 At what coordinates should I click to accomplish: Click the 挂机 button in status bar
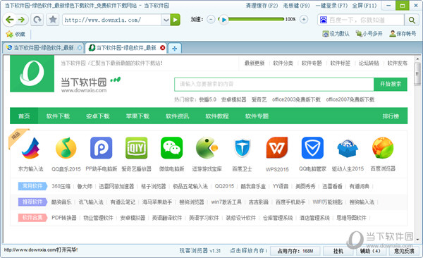pyautogui.click(x=338, y=251)
